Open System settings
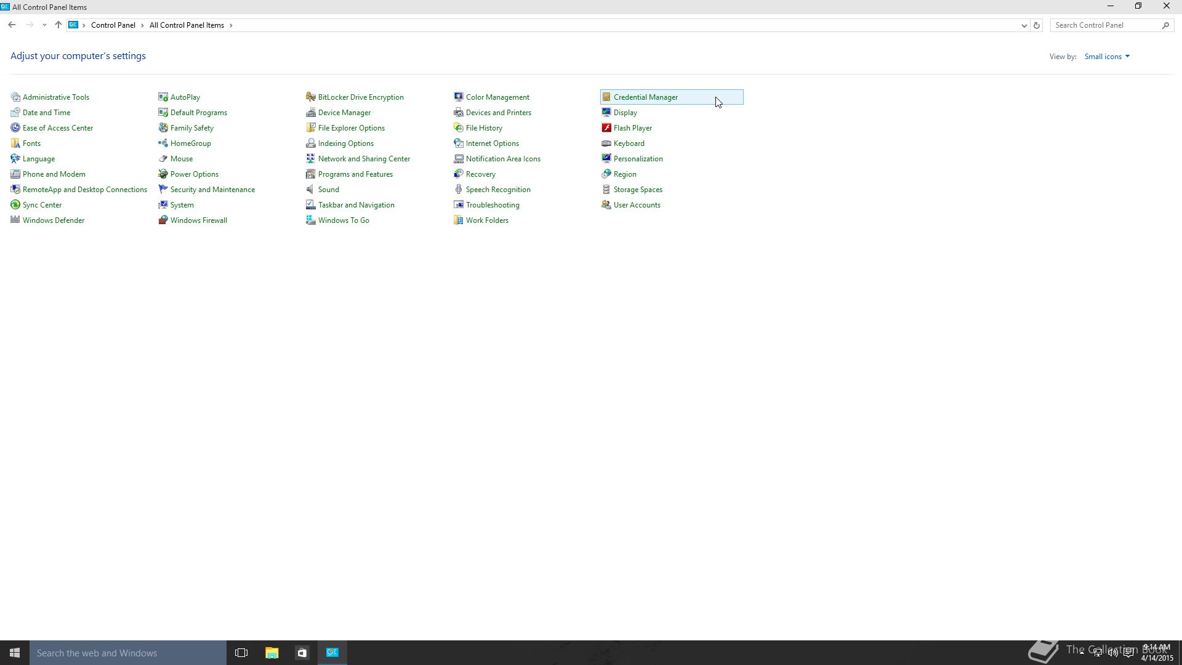The width and height of the screenshot is (1182, 665). (x=182, y=205)
